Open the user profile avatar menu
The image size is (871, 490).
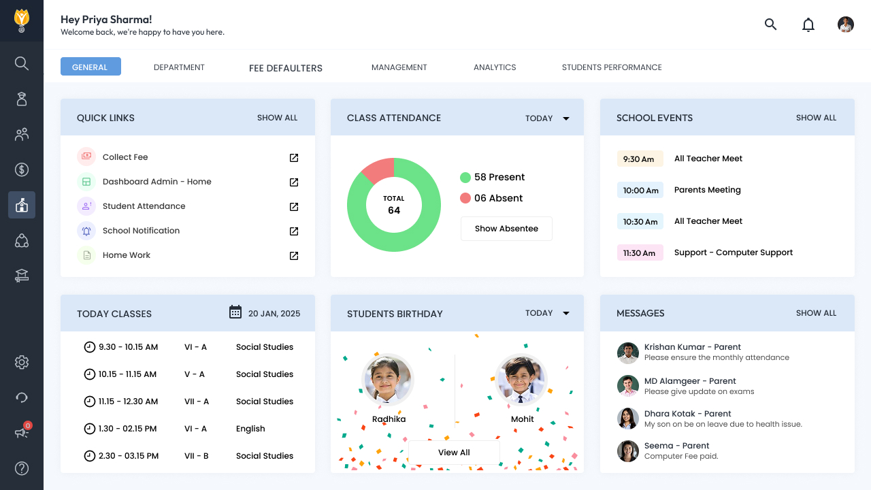pos(846,24)
